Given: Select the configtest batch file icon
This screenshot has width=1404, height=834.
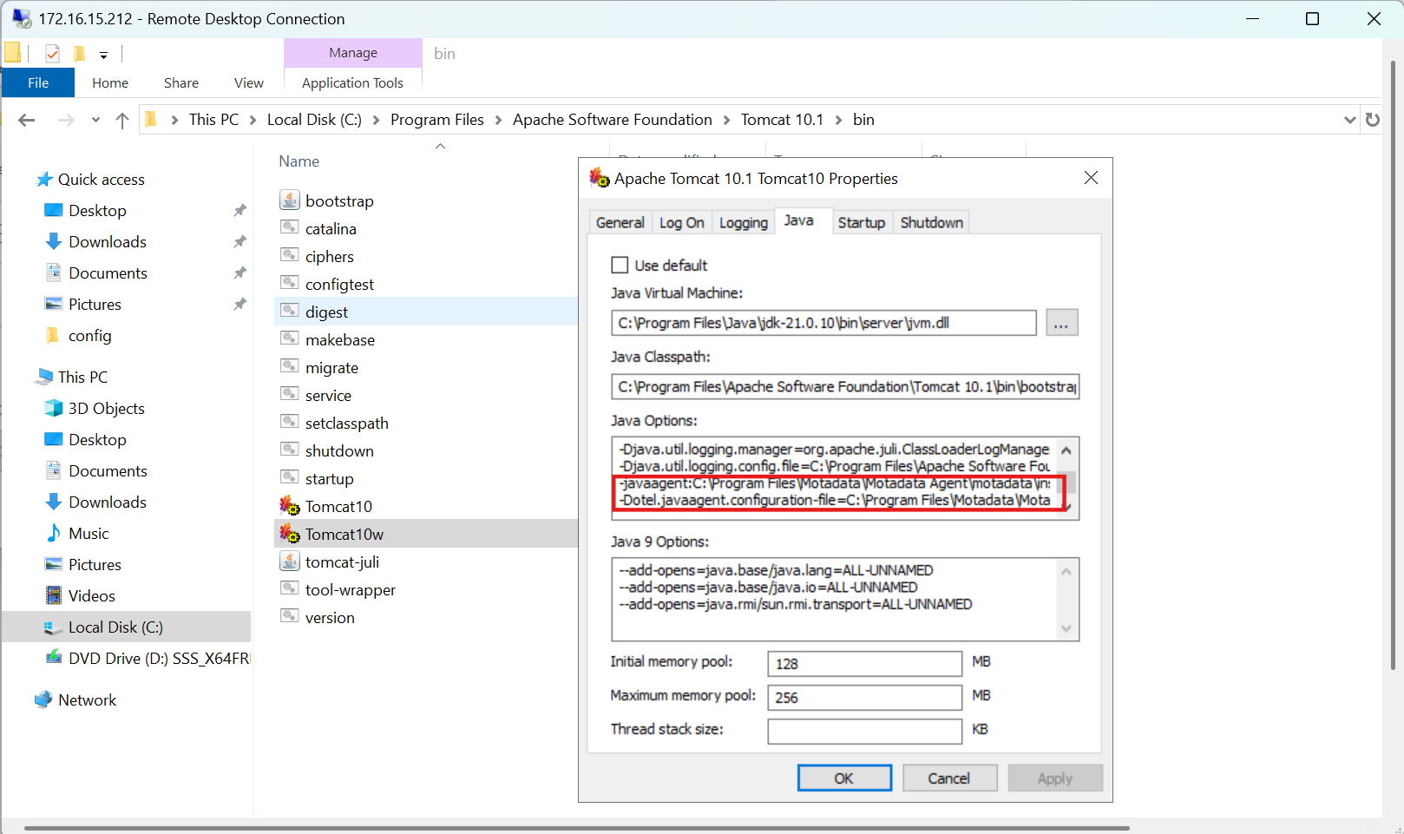Looking at the screenshot, I should (290, 284).
